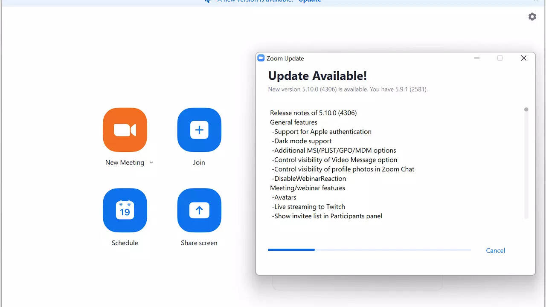The height and width of the screenshot is (307, 546).
Task: Click the 'Zoom Update' window title text
Action: pos(285,58)
